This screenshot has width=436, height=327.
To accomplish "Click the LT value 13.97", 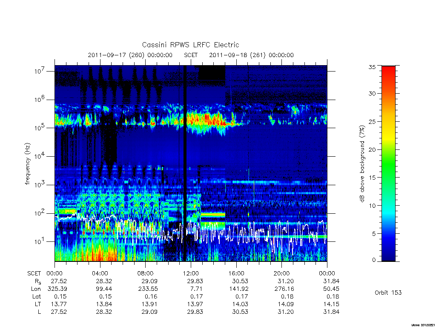I will click(195, 304).
